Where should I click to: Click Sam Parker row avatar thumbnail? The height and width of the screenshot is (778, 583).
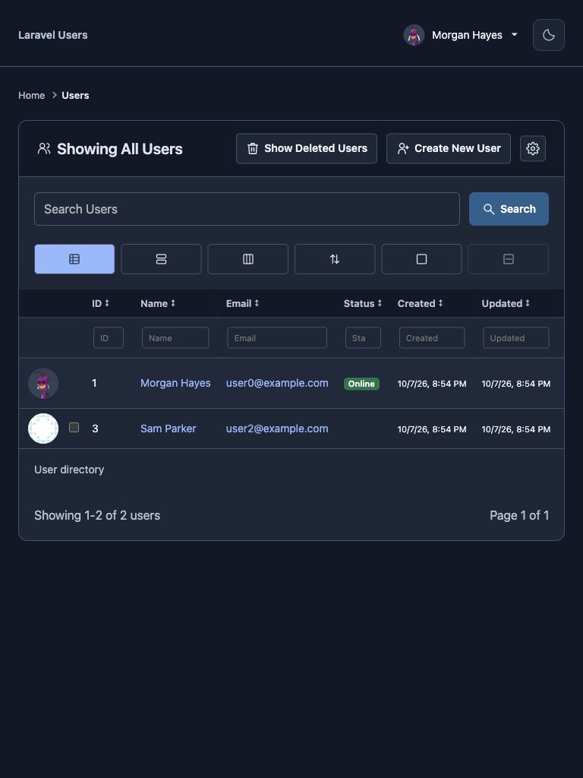(43, 429)
